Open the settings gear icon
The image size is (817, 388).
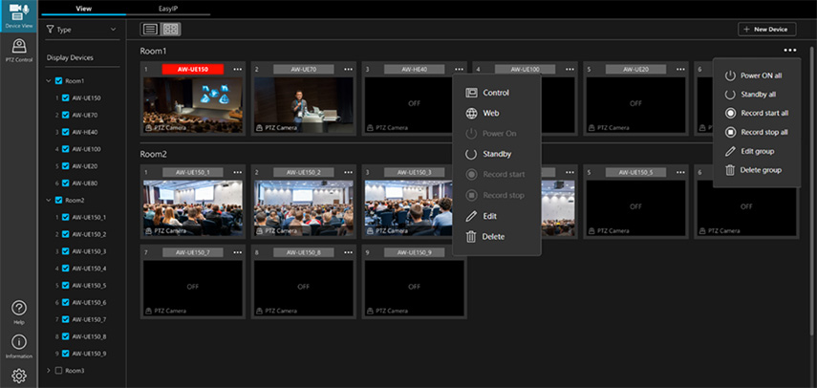19,376
